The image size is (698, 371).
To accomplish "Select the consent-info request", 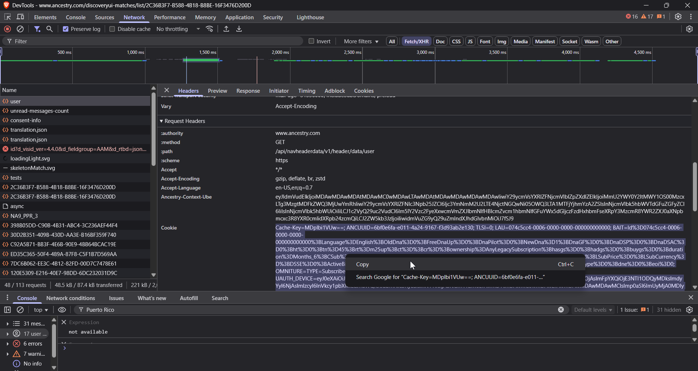I will click(75, 120).
